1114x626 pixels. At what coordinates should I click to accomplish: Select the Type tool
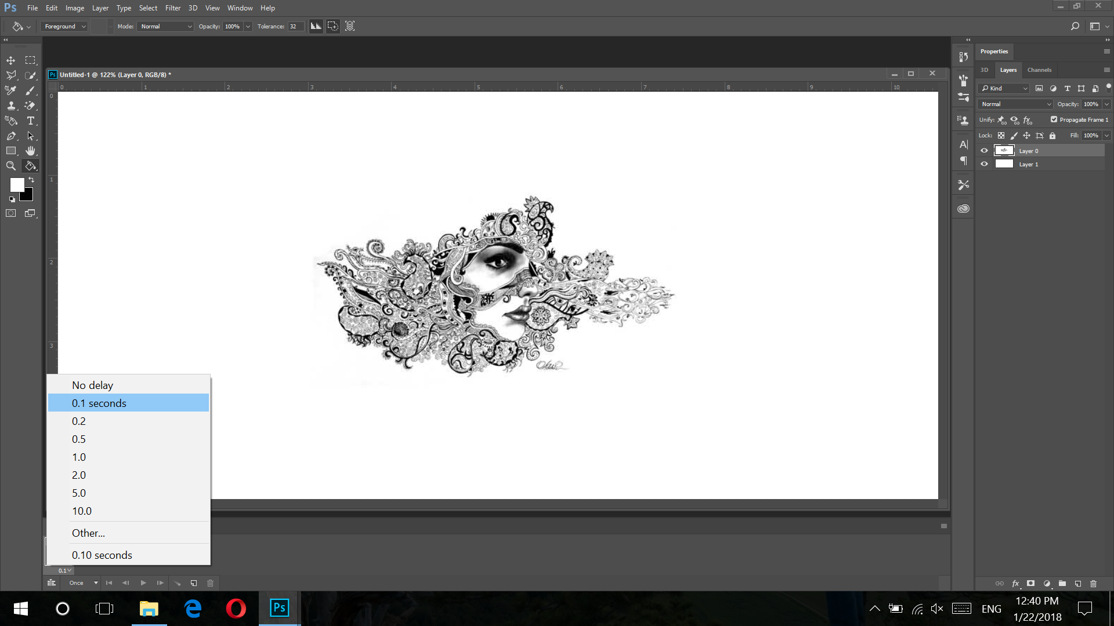tap(31, 121)
